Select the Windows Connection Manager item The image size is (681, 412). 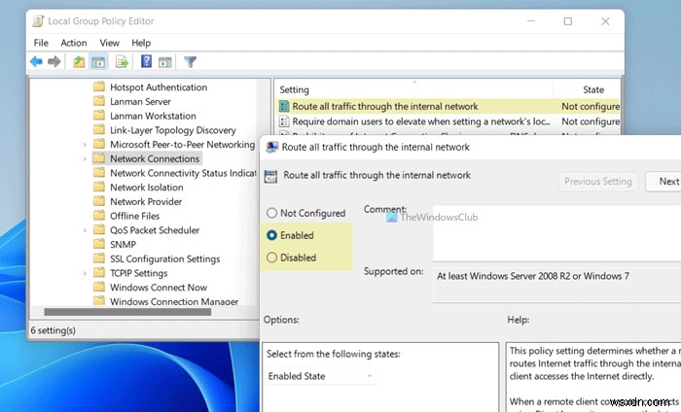(x=174, y=301)
